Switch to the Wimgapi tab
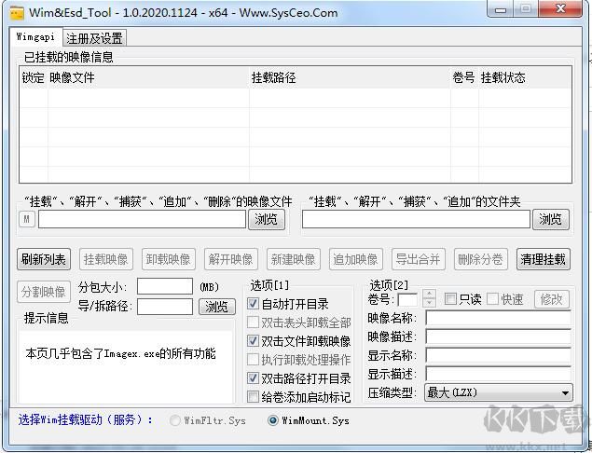The width and height of the screenshot is (592, 453). coord(35,37)
